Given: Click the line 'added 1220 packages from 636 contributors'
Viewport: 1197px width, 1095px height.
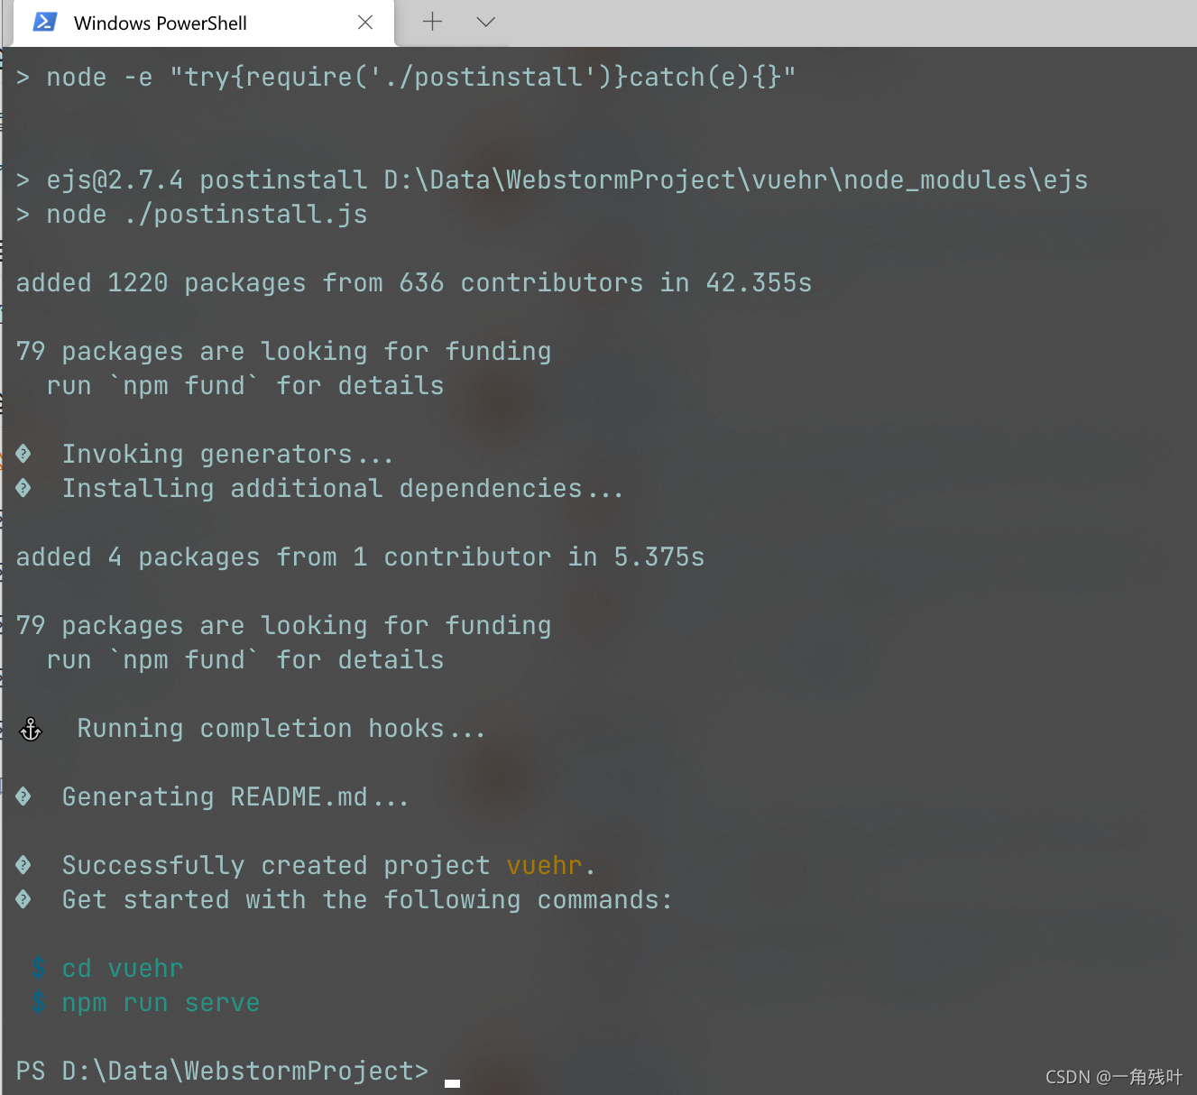Looking at the screenshot, I should coord(414,283).
